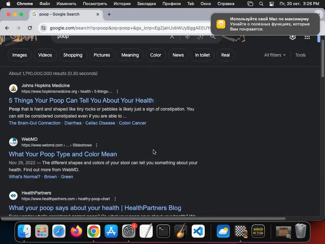Launch GarageBand from the Dock

click(x=181, y=231)
